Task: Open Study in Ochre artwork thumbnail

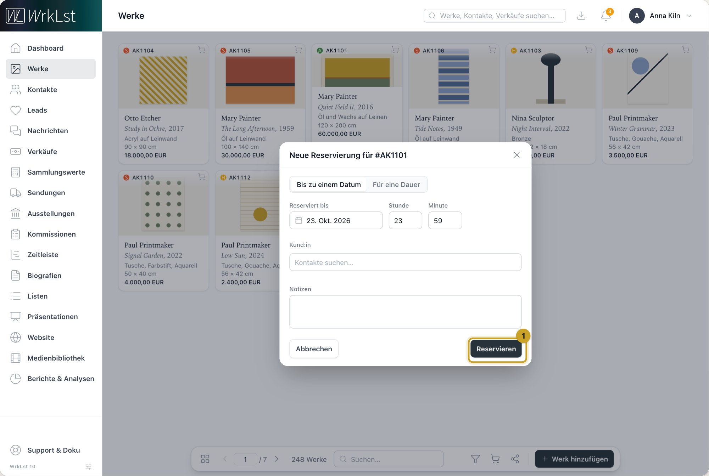Action: (163, 80)
